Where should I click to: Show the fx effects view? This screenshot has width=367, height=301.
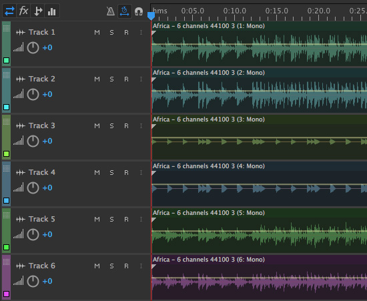(x=23, y=11)
